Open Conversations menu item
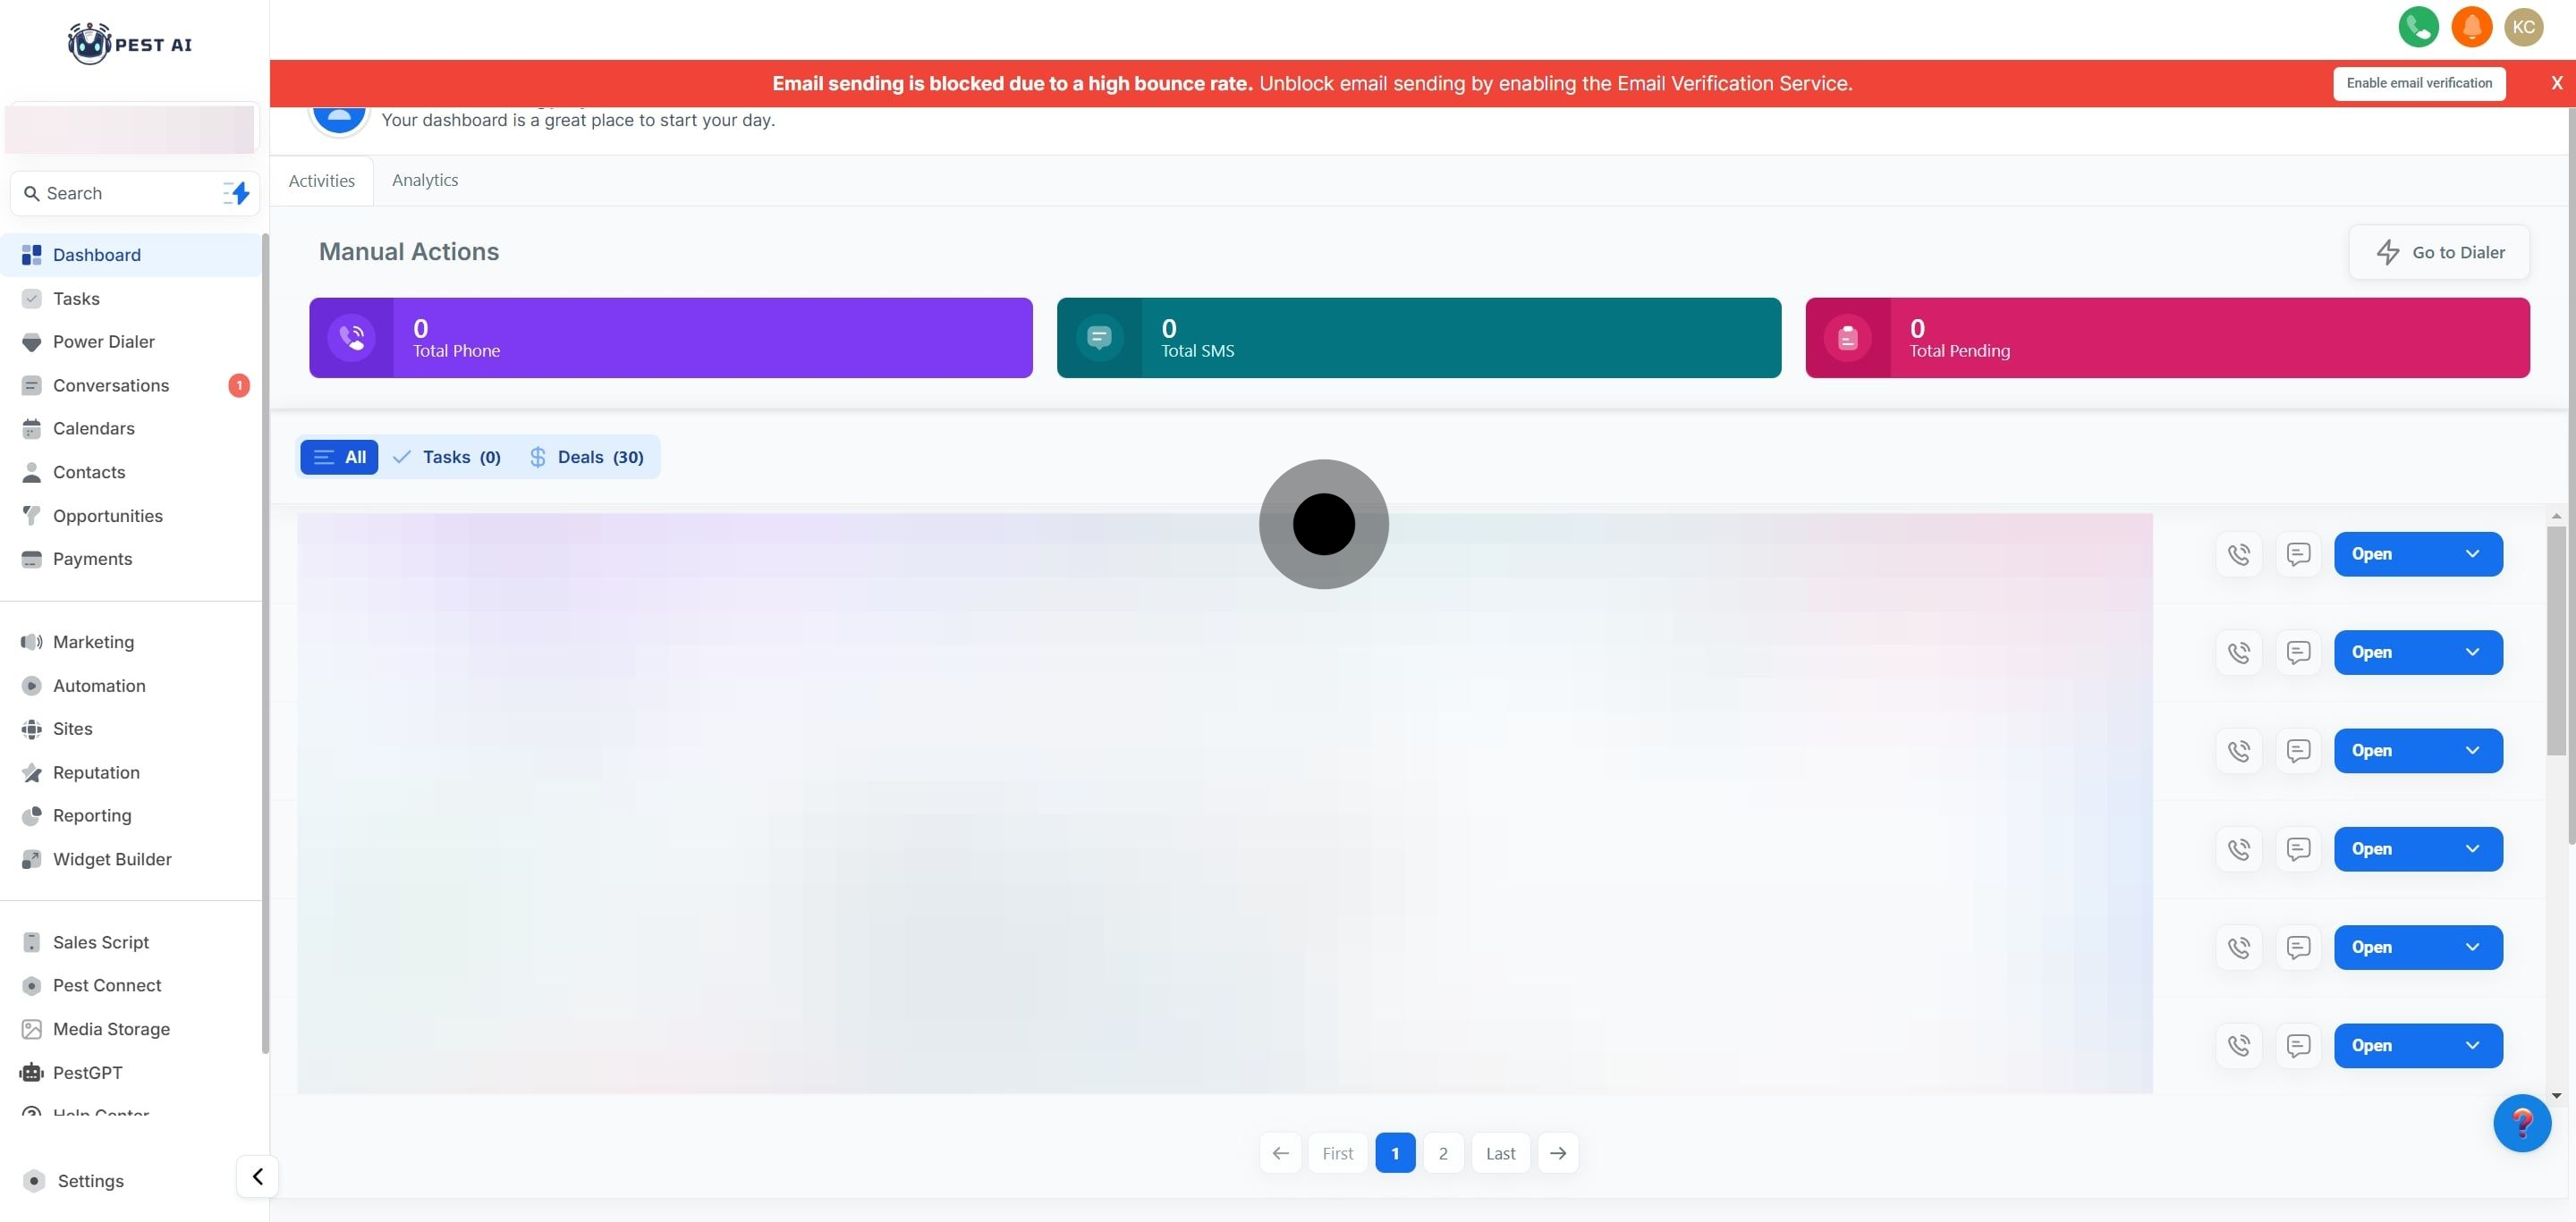Image resolution: width=2576 pixels, height=1222 pixels. [111, 385]
